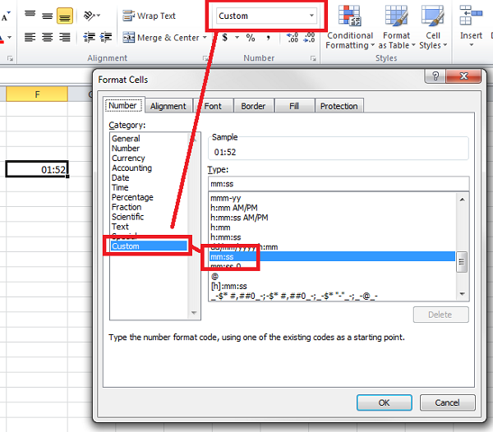Click Category list scroll down arrow
Image resolution: width=493 pixels, height=432 pixels.
click(194, 313)
